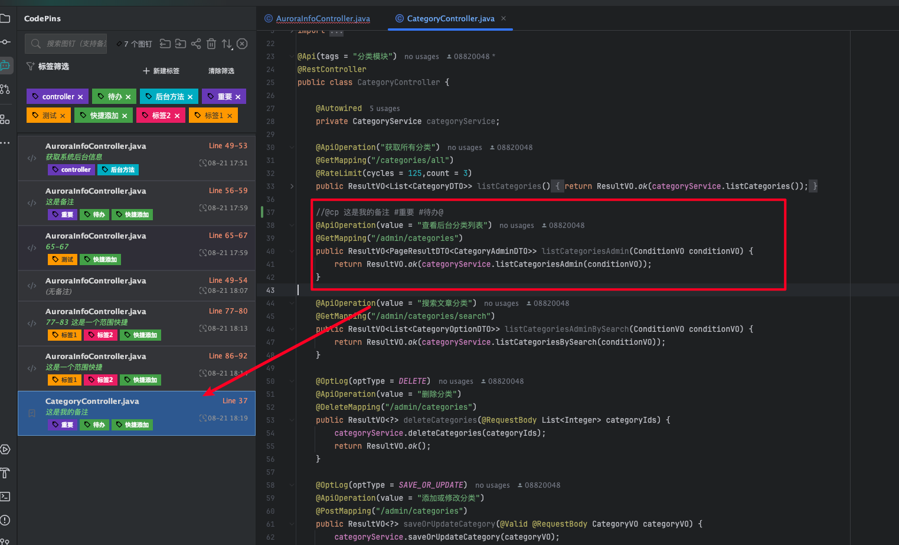Click the code icon beside Line 65-67 pin
This screenshot has width=899, height=545.
click(32, 247)
